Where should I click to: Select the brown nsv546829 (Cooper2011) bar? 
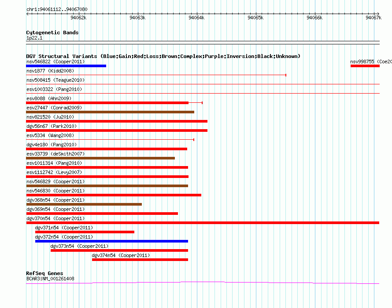[107, 186]
